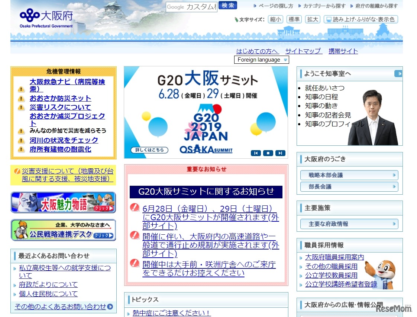Image resolution: width=417 pixels, height=317 pixels.
Task: Click the G20 大阪サミット banner image
Action: pyautogui.click(x=206, y=112)
